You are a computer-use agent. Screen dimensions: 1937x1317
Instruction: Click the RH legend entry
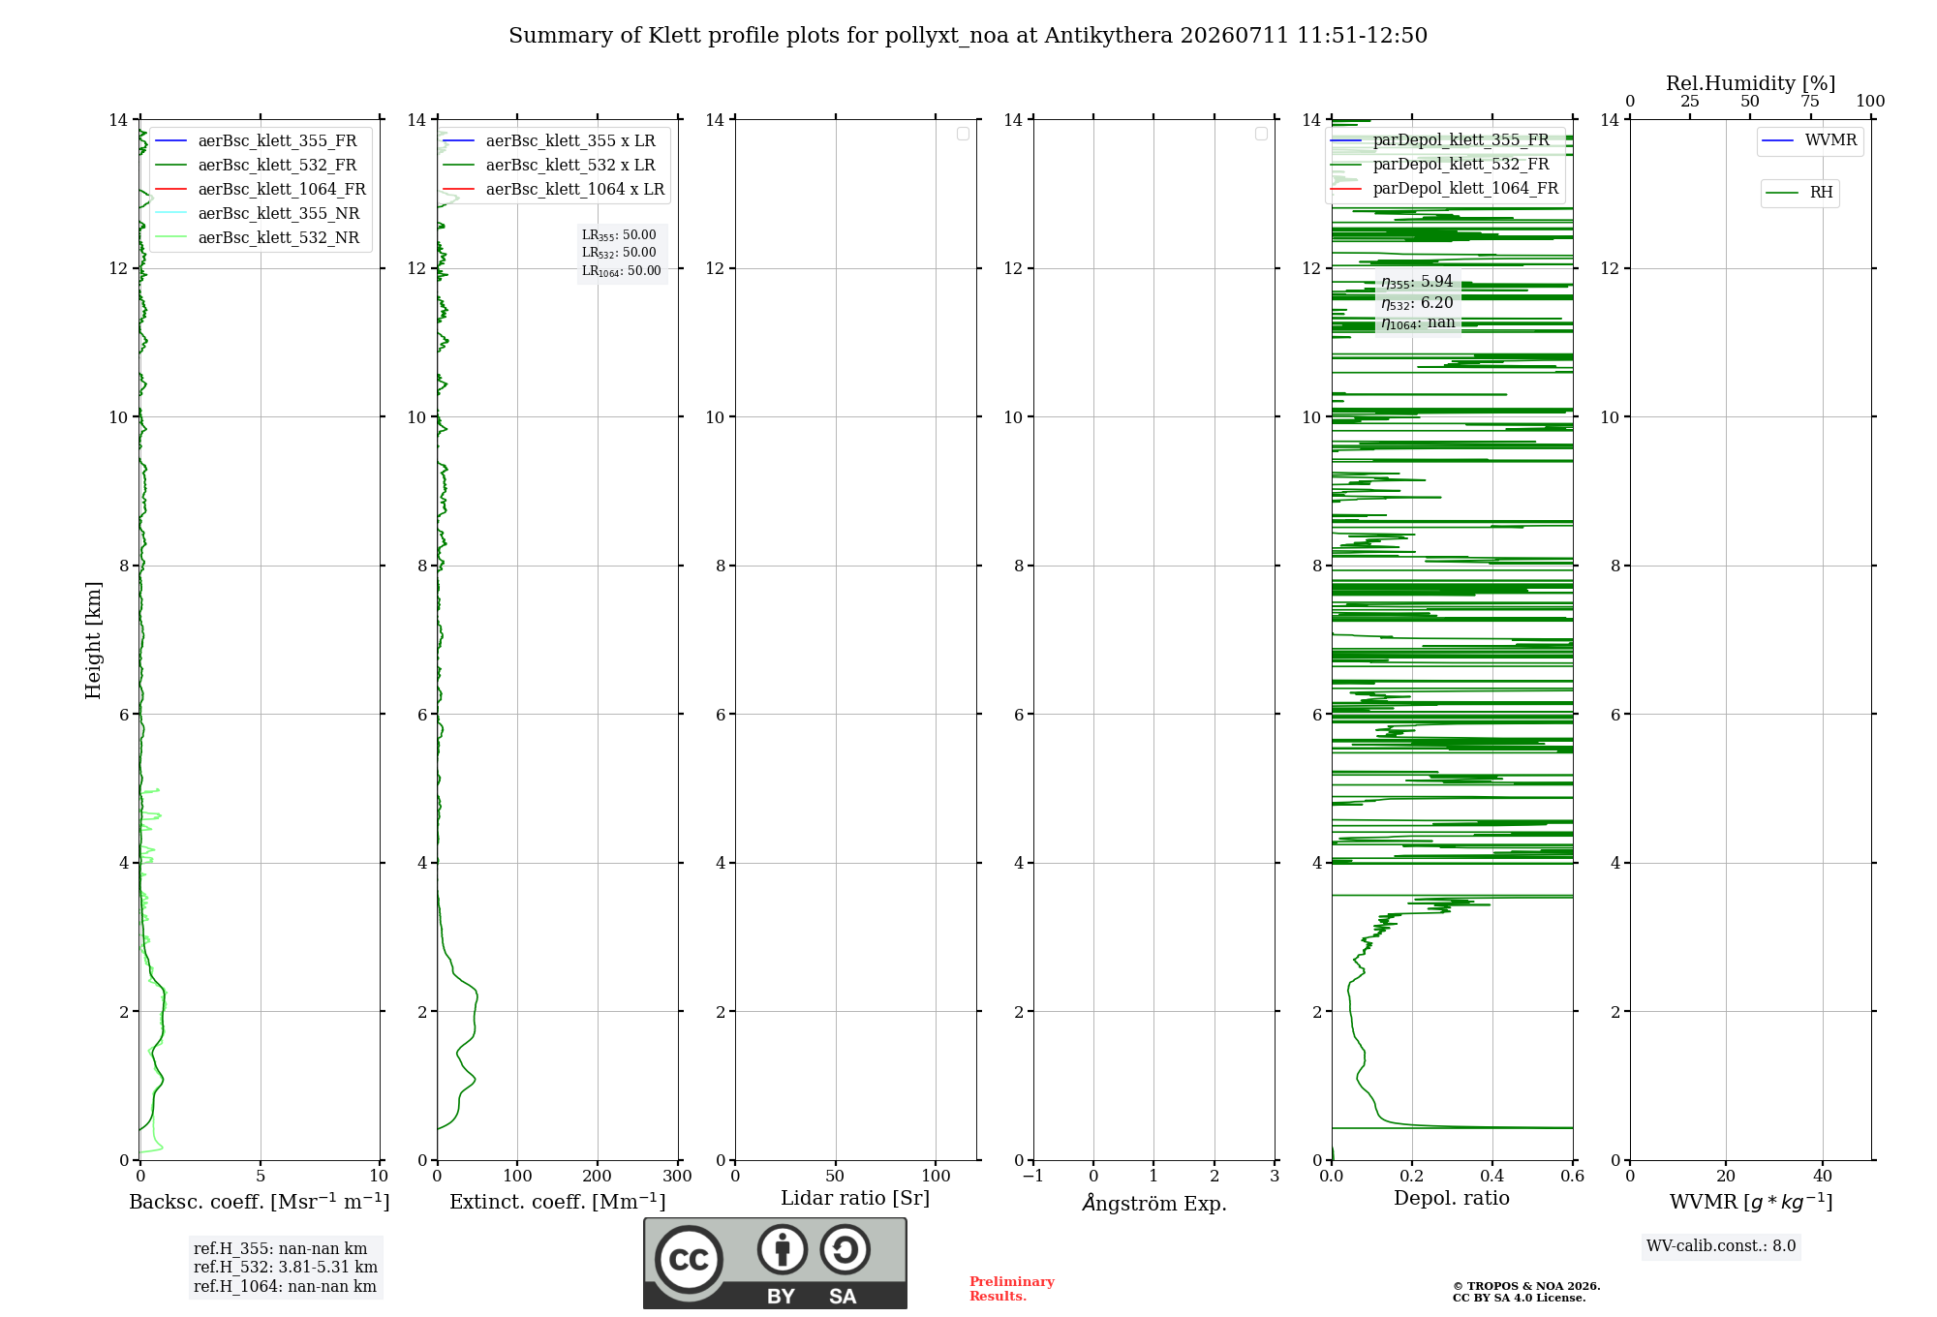(x=1799, y=193)
